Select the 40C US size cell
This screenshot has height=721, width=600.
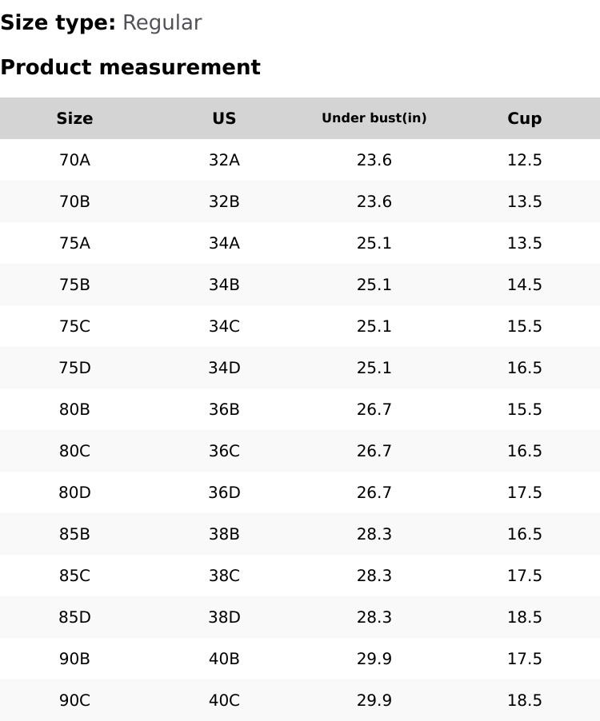(224, 700)
